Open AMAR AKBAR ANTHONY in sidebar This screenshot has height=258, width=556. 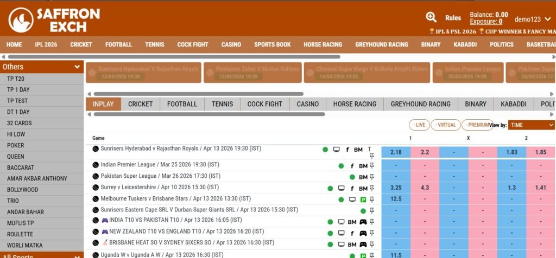pos(41,178)
